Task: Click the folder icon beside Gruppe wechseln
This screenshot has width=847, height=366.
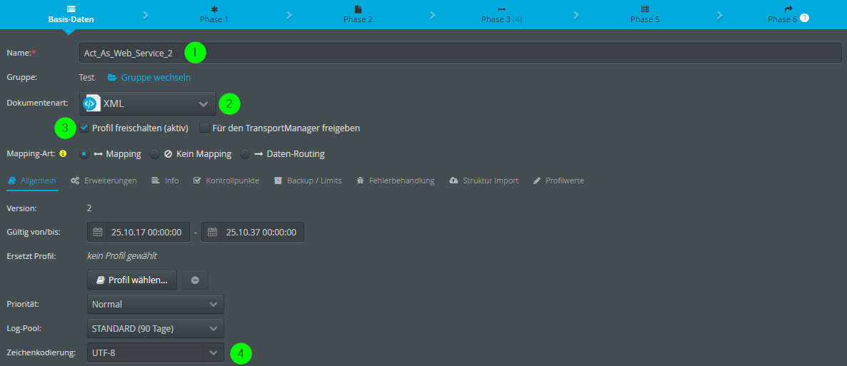Action: 112,77
